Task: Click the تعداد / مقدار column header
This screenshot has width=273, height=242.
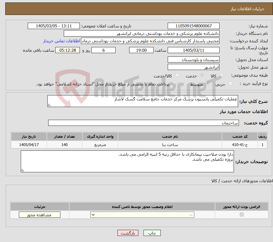Action: coord(64,137)
